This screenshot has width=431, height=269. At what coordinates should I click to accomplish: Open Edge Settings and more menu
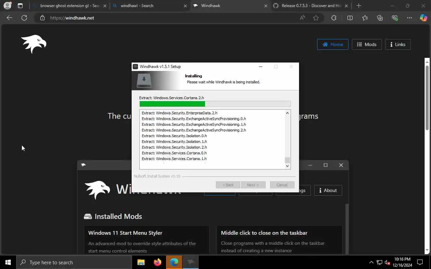pyautogui.click(x=409, y=18)
